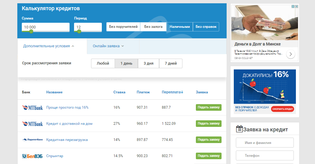
Task: Click Подать заявку for Проще простого под 16%
Action: [x=208, y=107]
